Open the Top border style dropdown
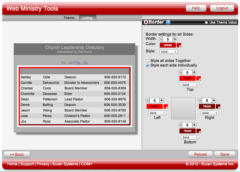 pyautogui.click(x=190, y=85)
